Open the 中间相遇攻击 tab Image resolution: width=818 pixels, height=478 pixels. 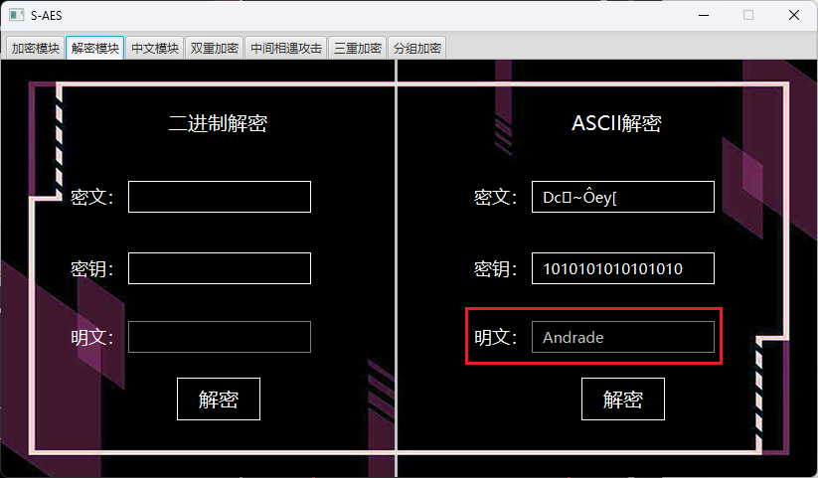click(x=286, y=48)
